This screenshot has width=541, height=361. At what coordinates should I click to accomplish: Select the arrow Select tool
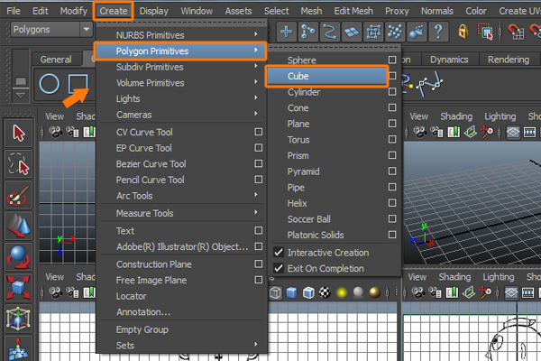[18, 133]
